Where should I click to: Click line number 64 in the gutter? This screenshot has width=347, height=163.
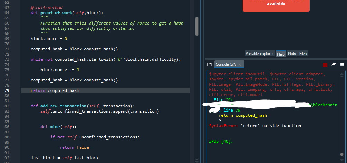click(x=7, y=13)
